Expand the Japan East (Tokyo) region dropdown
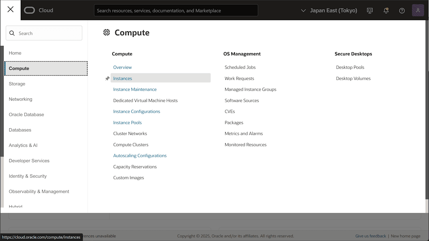 coord(329,11)
